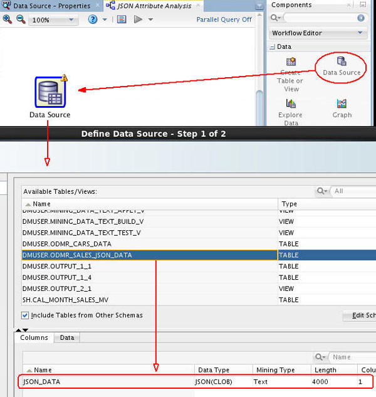Click the Components search magnifier dropdown
The image size is (376, 397).
click(275, 18)
